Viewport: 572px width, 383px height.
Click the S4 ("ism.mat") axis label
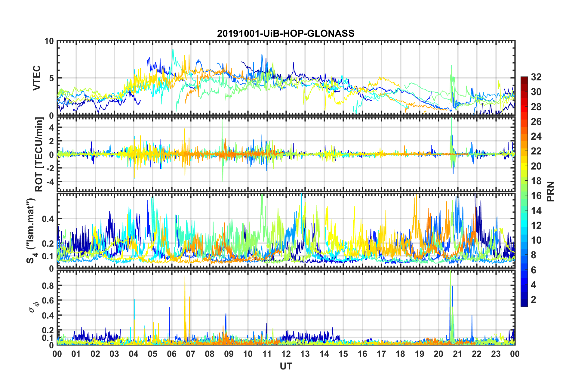32,231
